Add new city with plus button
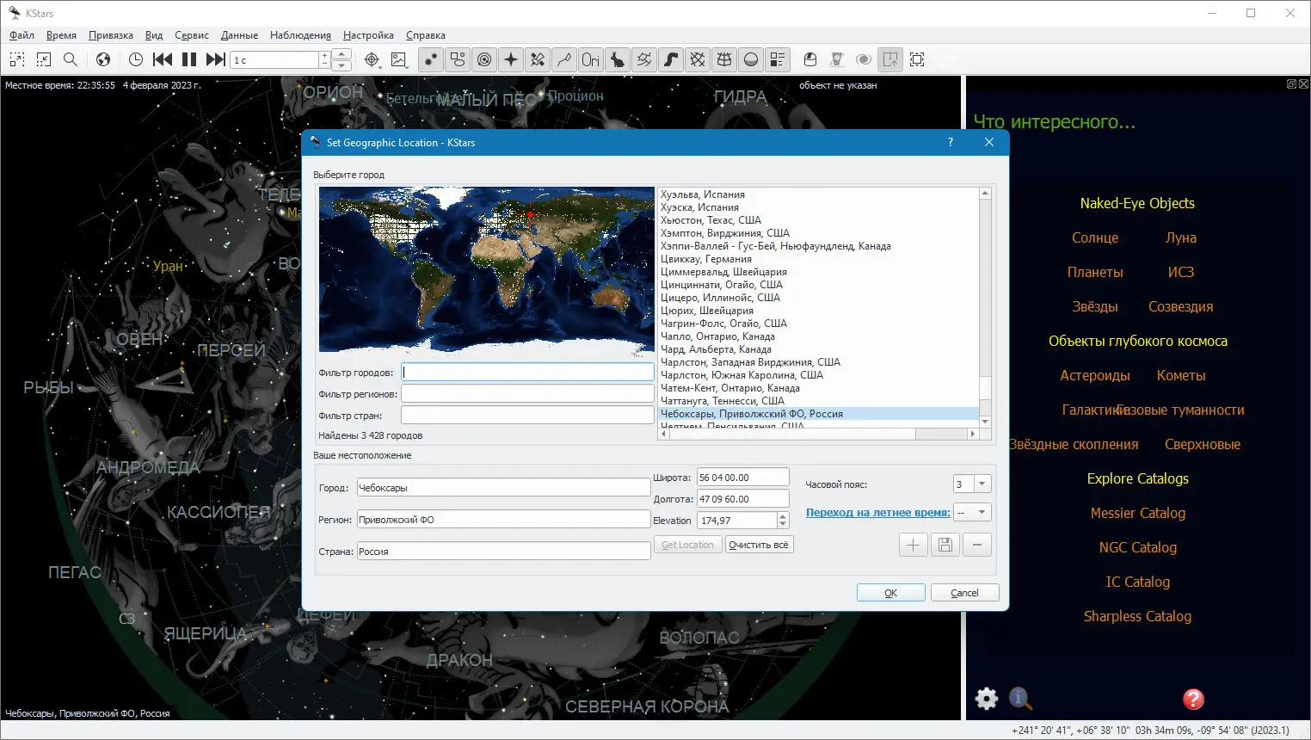Viewport: 1311px width, 740px height. 913,545
